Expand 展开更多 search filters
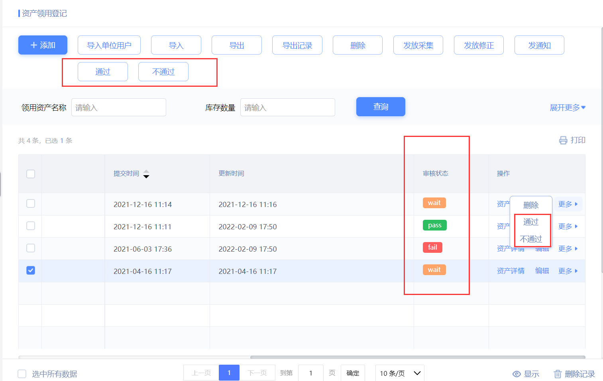The image size is (603, 381). (x=567, y=107)
